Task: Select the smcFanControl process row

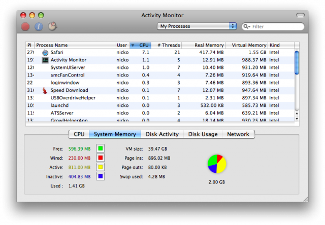Action: 160,76
